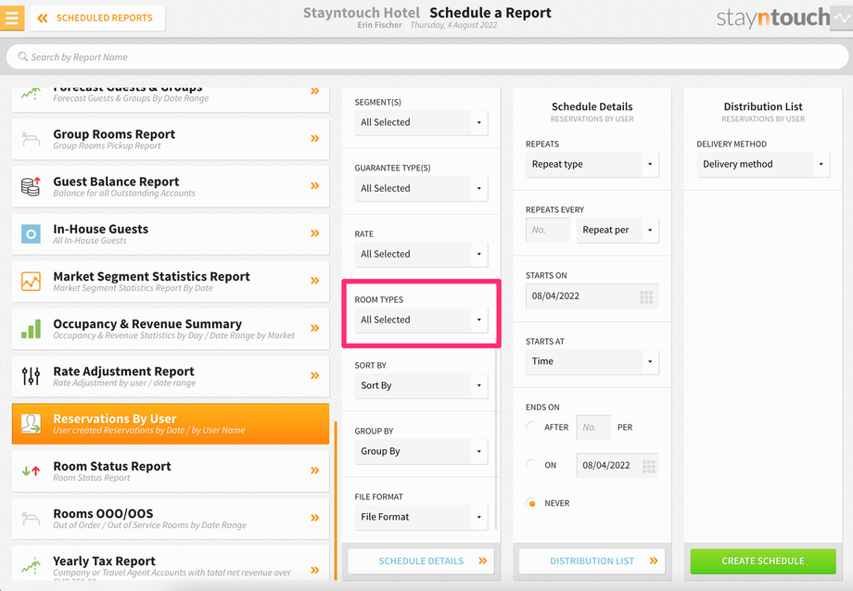Image resolution: width=853 pixels, height=591 pixels.
Task: Click the Ends After No. field
Action: (593, 427)
